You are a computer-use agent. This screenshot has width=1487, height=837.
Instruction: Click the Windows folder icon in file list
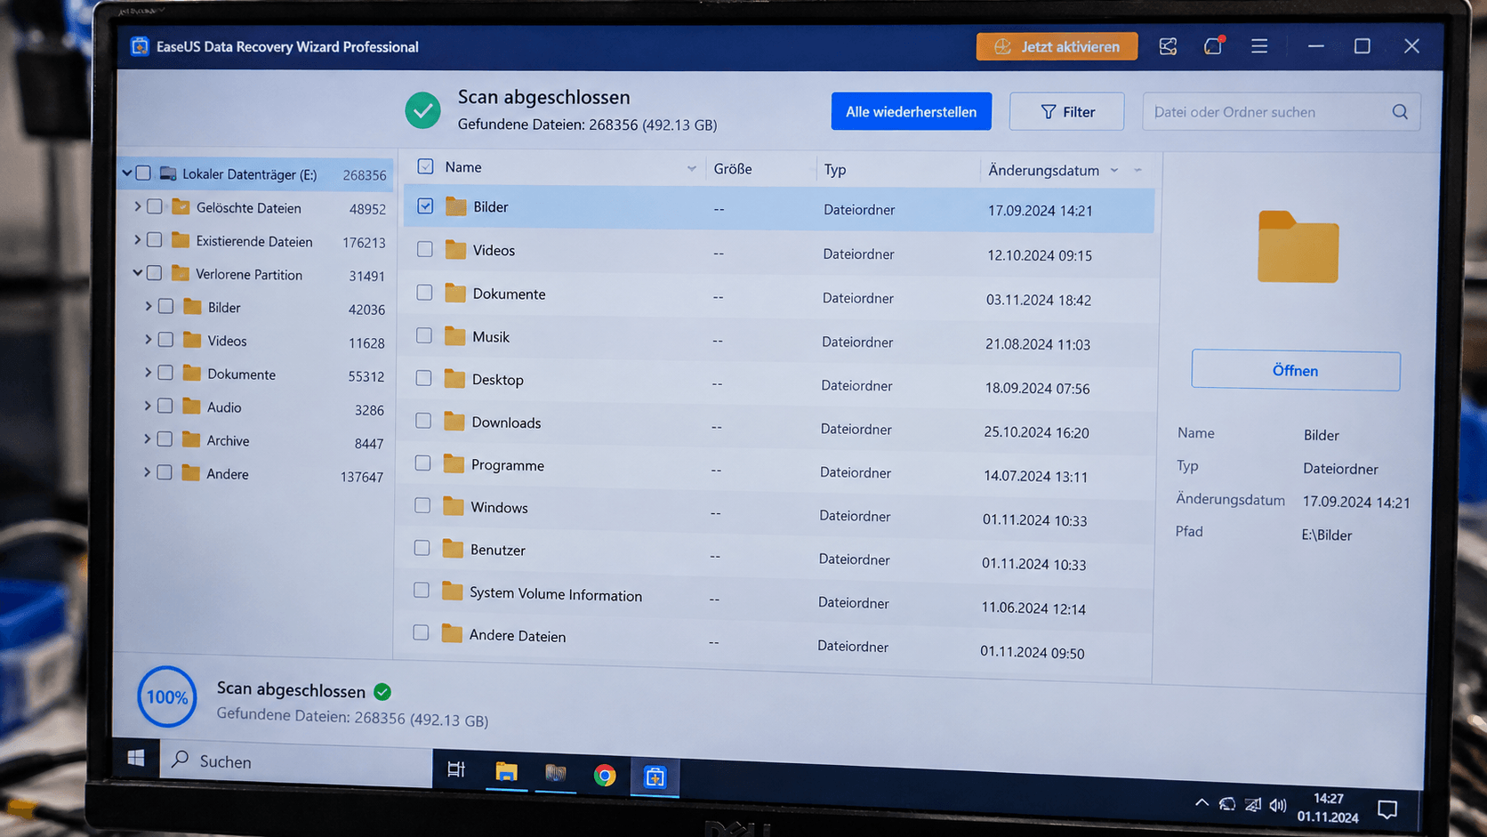click(454, 506)
